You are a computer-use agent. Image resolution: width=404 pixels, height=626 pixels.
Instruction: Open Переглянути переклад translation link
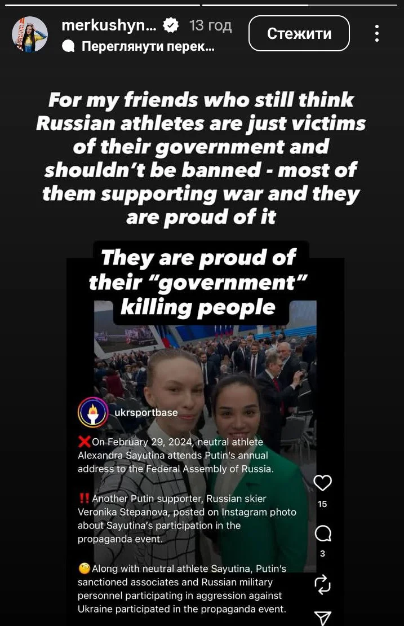(148, 47)
